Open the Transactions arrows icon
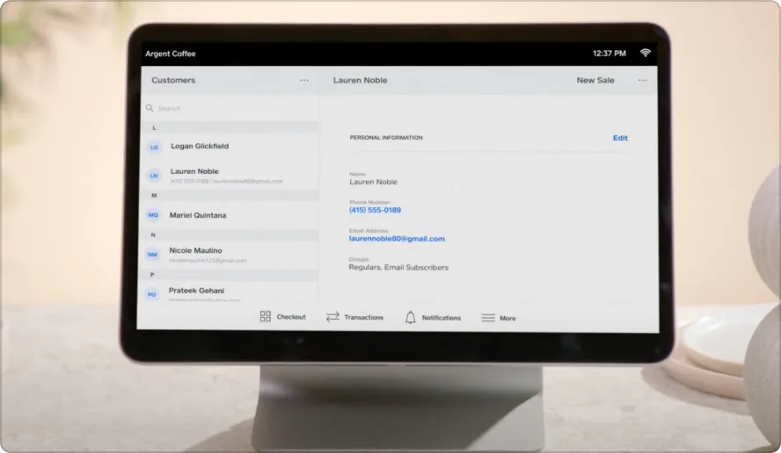 click(x=332, y=317)
